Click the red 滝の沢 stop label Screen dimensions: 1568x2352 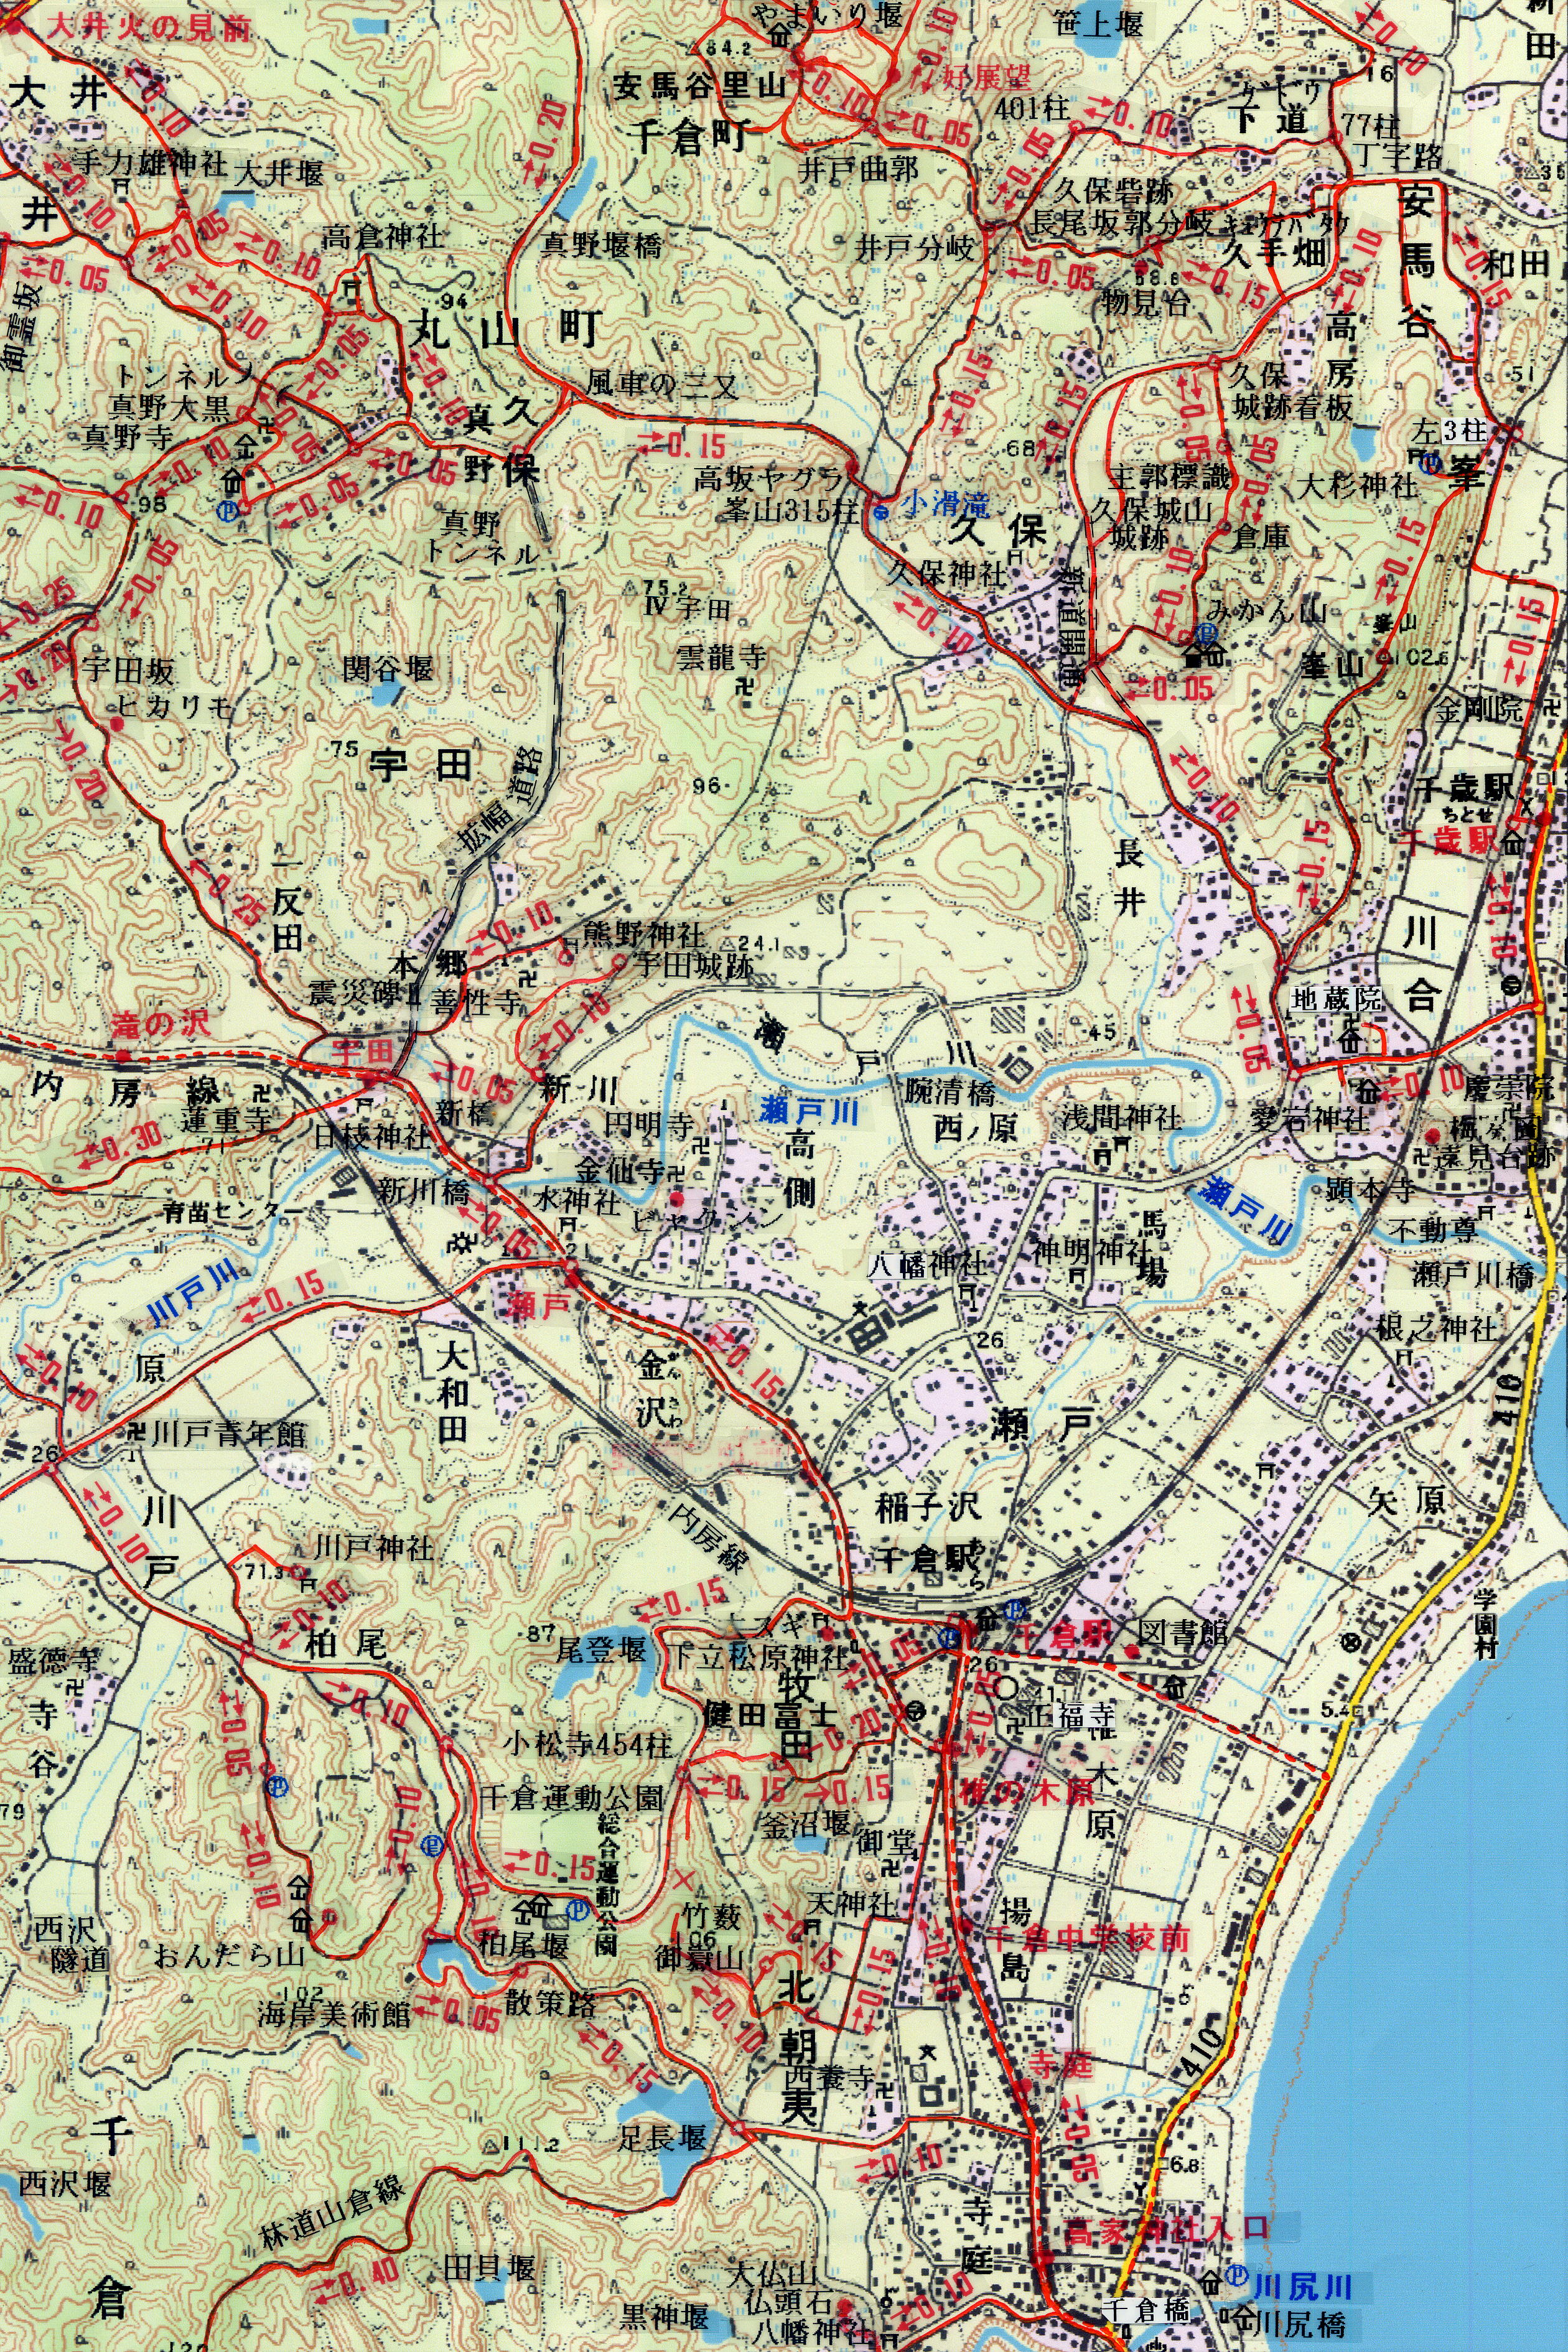pyautogui.click(x=161, y=1024)
